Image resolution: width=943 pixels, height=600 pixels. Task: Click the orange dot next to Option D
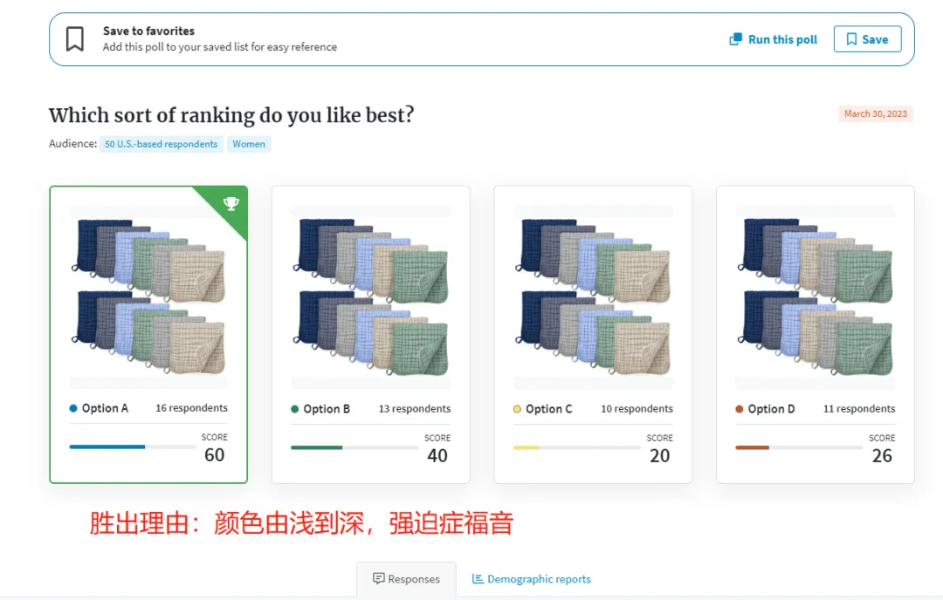pyautogui.click(x=740, y=409)
